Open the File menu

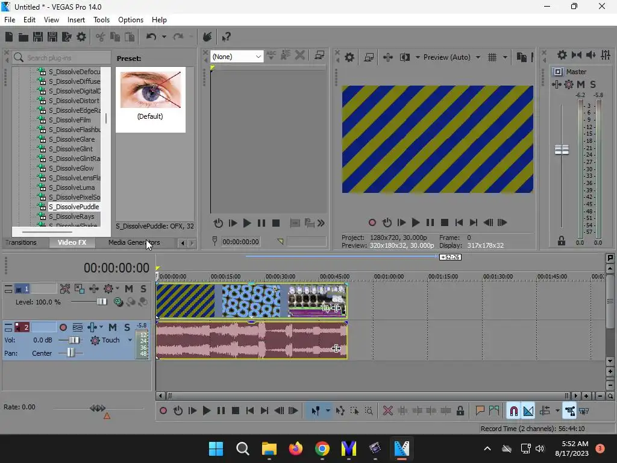tap(10, 20)
